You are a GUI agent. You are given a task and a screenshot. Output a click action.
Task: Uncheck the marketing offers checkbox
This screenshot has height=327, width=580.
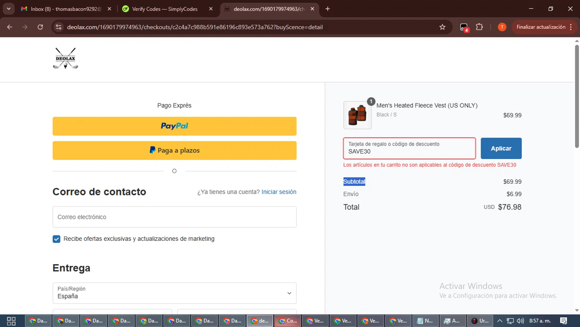(56, 239)
